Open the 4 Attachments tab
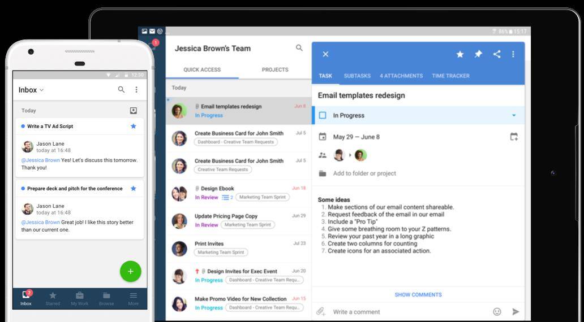This screenshot has height=322, width=584. (401, 76)
